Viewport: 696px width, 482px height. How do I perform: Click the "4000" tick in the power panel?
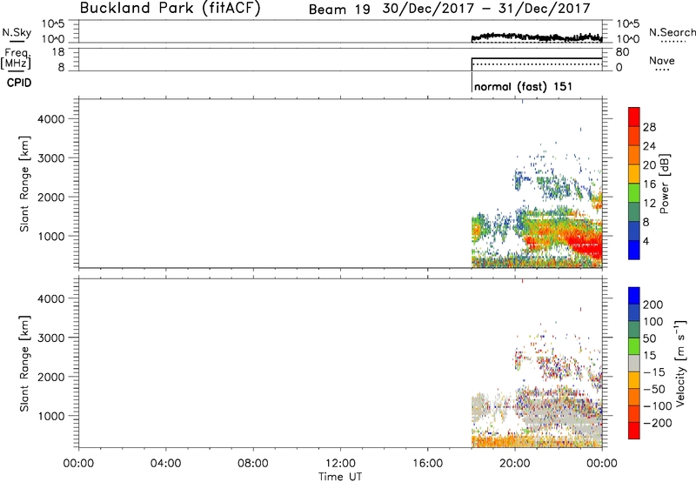(x=50, y=119)
